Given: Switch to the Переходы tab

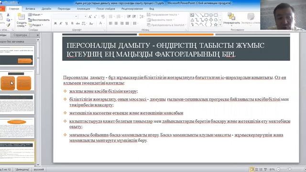Looking at the screenshot, I should tap(64, 9).
